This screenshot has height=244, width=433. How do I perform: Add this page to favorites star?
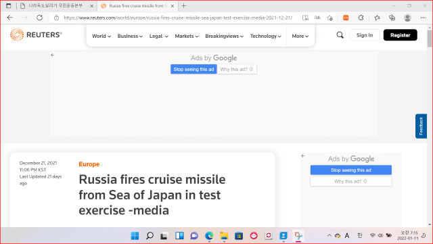click(329, 18)
